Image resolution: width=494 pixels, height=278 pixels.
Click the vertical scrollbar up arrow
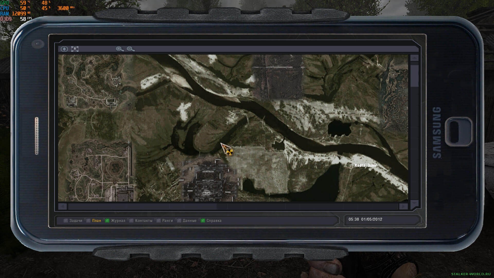coord(414,58)
